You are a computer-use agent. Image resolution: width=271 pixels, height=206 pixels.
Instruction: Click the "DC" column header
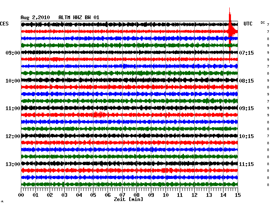tap(263, 23)
